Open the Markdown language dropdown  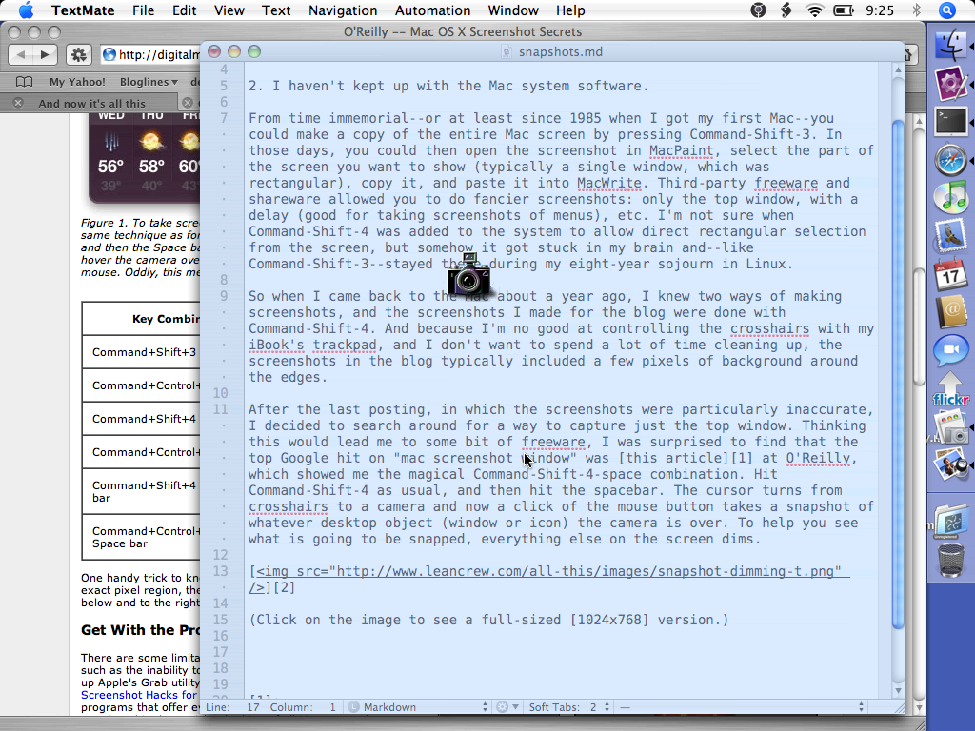coord(419,707)
